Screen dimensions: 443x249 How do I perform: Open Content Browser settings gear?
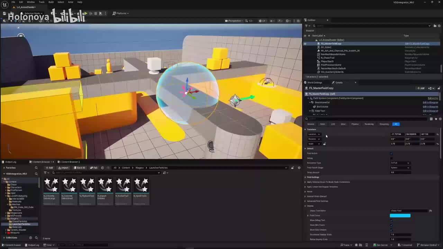coord(299,168)
